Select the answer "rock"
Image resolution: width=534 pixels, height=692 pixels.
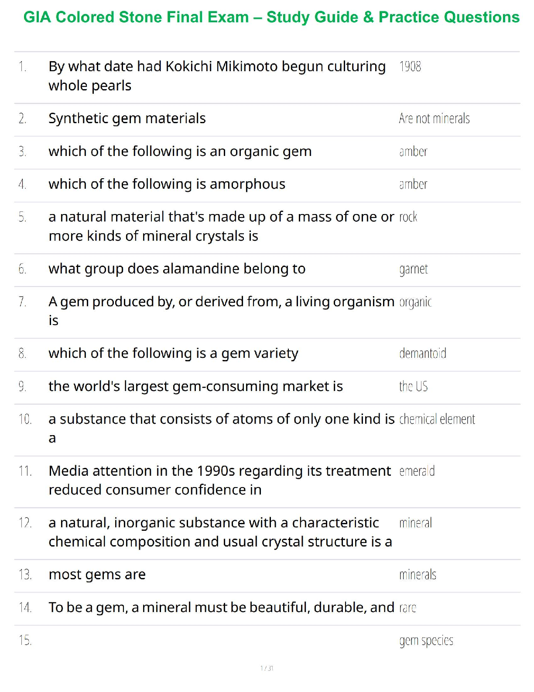[x=408, y=217]
